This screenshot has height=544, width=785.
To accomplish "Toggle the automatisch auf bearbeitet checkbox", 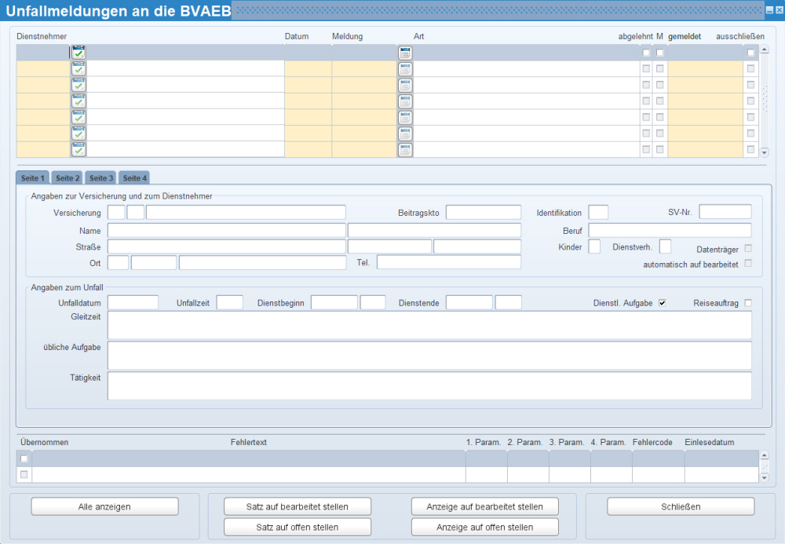I will [x=748, y=263].
